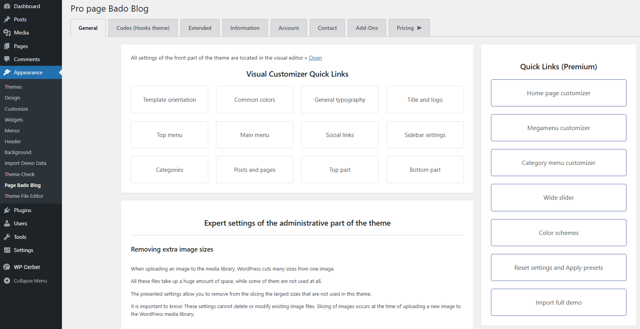Open Social links settings
Screen dimensions: 640x329
coord(340,135)
